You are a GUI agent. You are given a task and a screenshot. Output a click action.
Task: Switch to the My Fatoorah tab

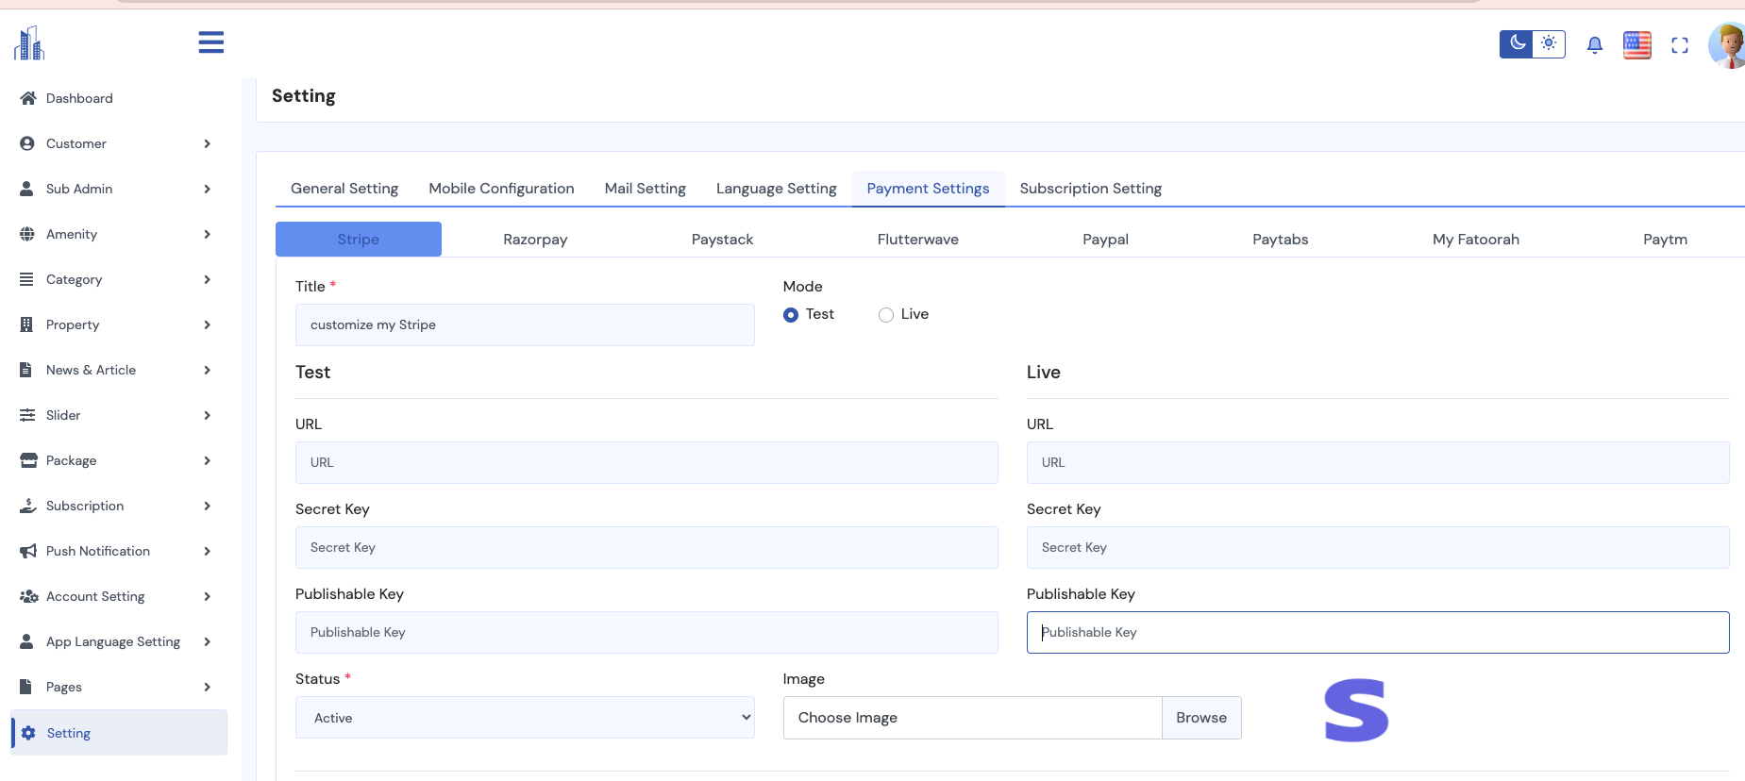1476,240
